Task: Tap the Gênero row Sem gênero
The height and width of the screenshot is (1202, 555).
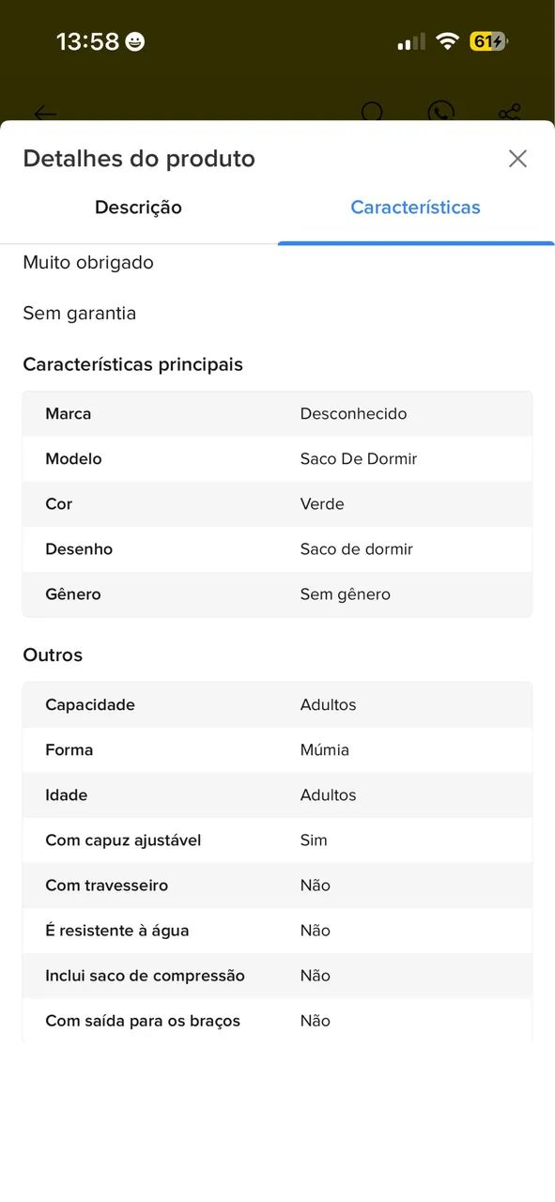Action: click(277, 594)
